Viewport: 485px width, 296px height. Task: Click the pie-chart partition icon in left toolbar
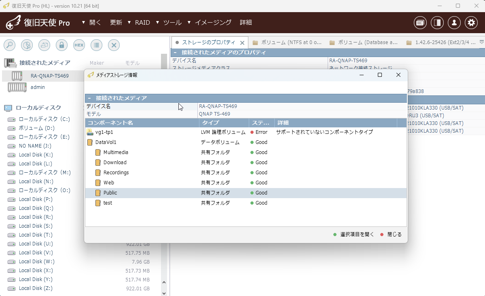click(27, 45)
